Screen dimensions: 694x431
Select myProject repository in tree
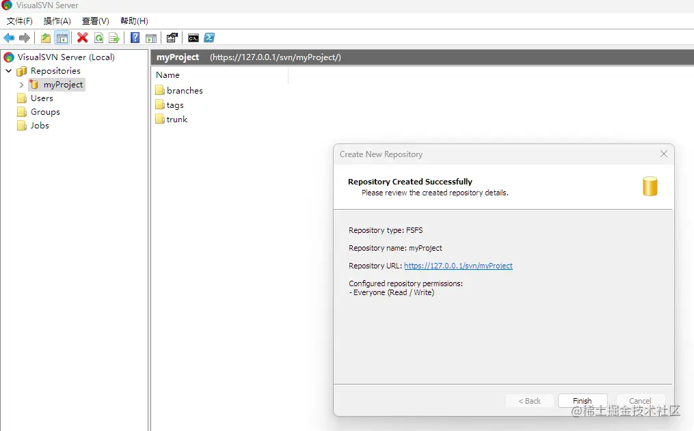[63, 85]
